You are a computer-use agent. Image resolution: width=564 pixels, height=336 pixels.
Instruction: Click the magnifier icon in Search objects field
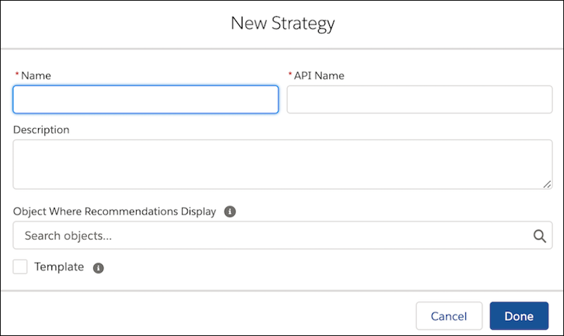coord(539,236)
